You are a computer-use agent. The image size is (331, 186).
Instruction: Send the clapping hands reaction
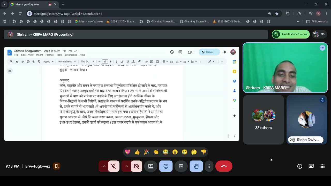click(x=156, y=152)
